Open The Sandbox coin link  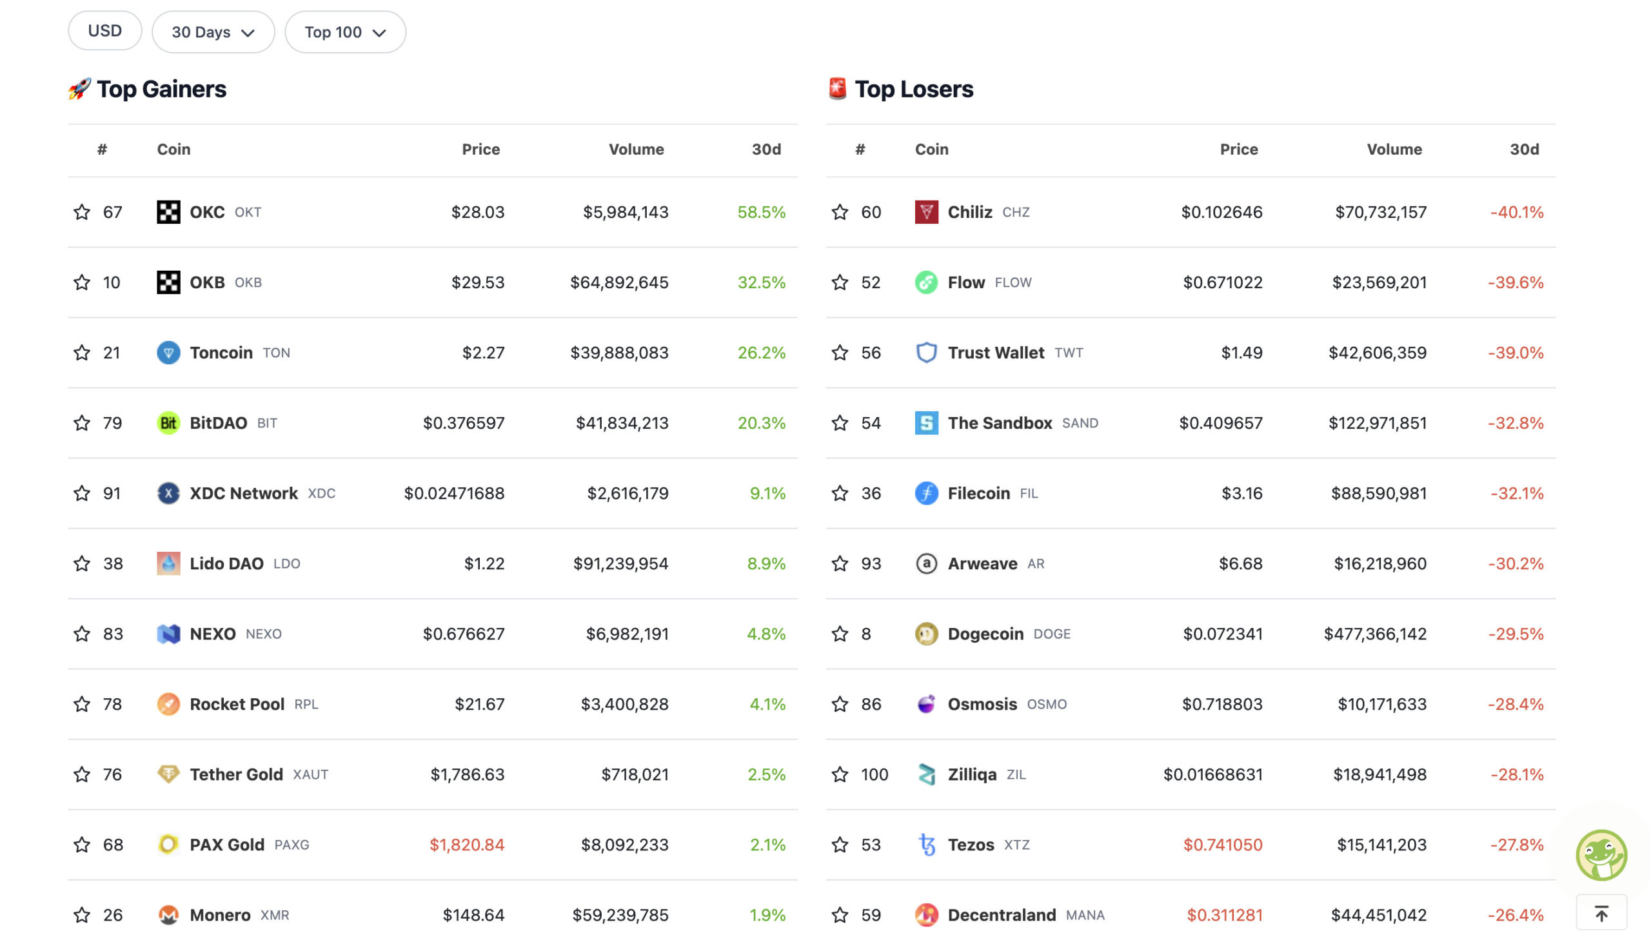[x=1000, y=423]
